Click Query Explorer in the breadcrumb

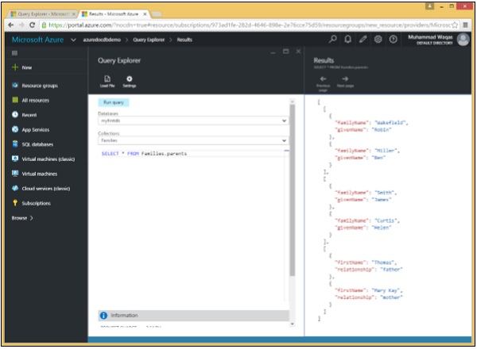[x=149, y=39]
